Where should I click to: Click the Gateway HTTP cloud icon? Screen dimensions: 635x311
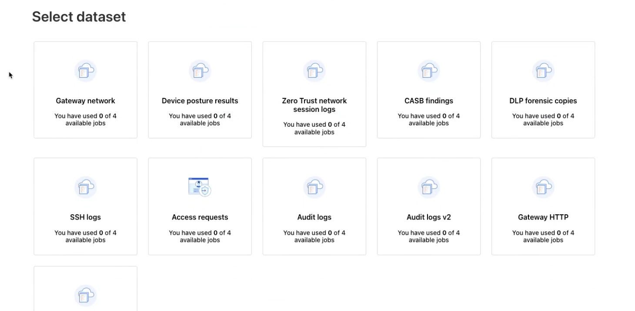click(543, 187)
